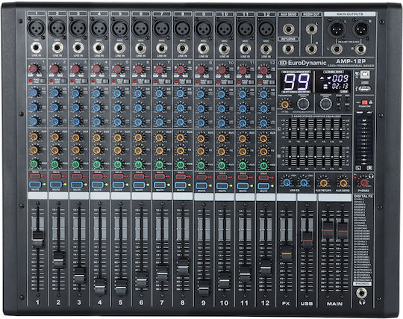Click the headphone jack below PHONES label
The width and height of the screenshot is (403, 319).
point(362,293)
